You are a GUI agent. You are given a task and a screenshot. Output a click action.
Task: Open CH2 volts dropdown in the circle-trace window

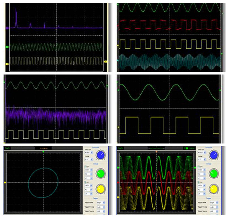[x=89, y=185]
